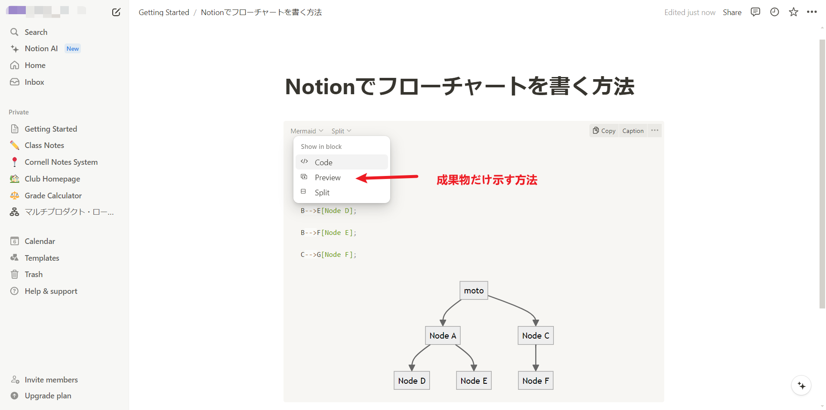
Task: Click Node C in the diagram
Action: (536, 336)
